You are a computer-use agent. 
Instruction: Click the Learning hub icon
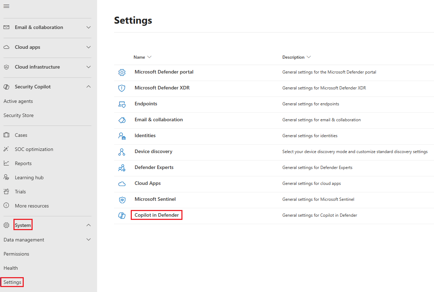[x=6, y=177]
